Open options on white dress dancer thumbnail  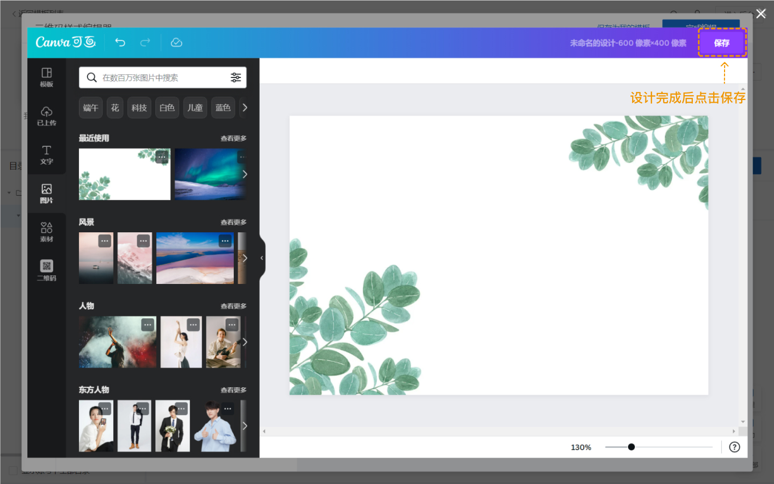[x=193, y=325]
